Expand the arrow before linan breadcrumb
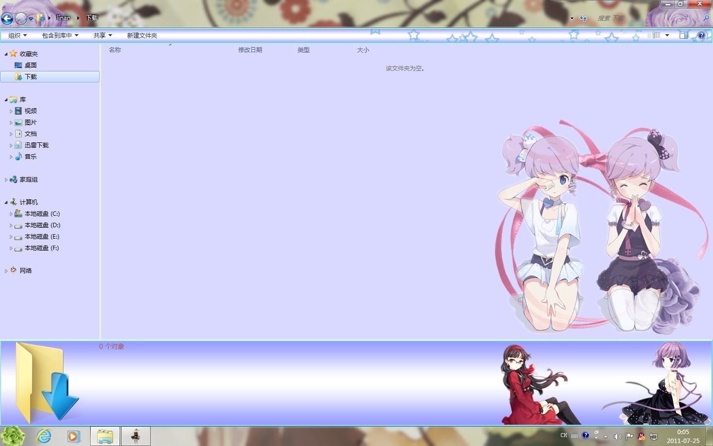The image size is (713, 446). pos(50,18)
